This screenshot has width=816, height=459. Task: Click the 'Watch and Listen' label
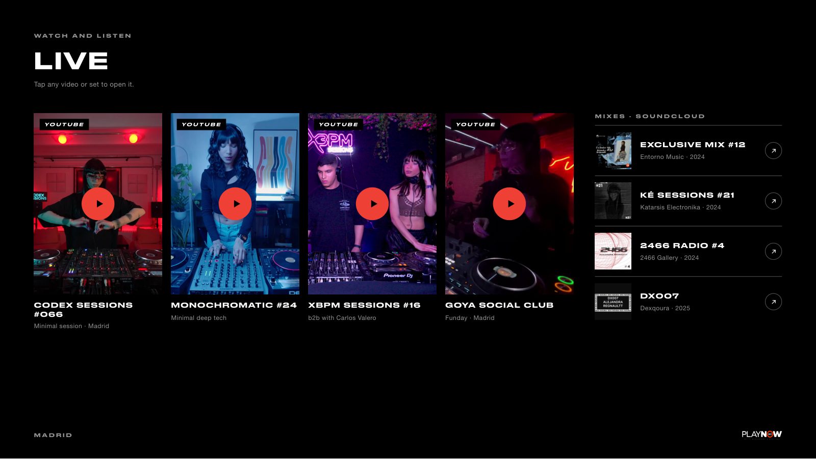click(83, 36)
